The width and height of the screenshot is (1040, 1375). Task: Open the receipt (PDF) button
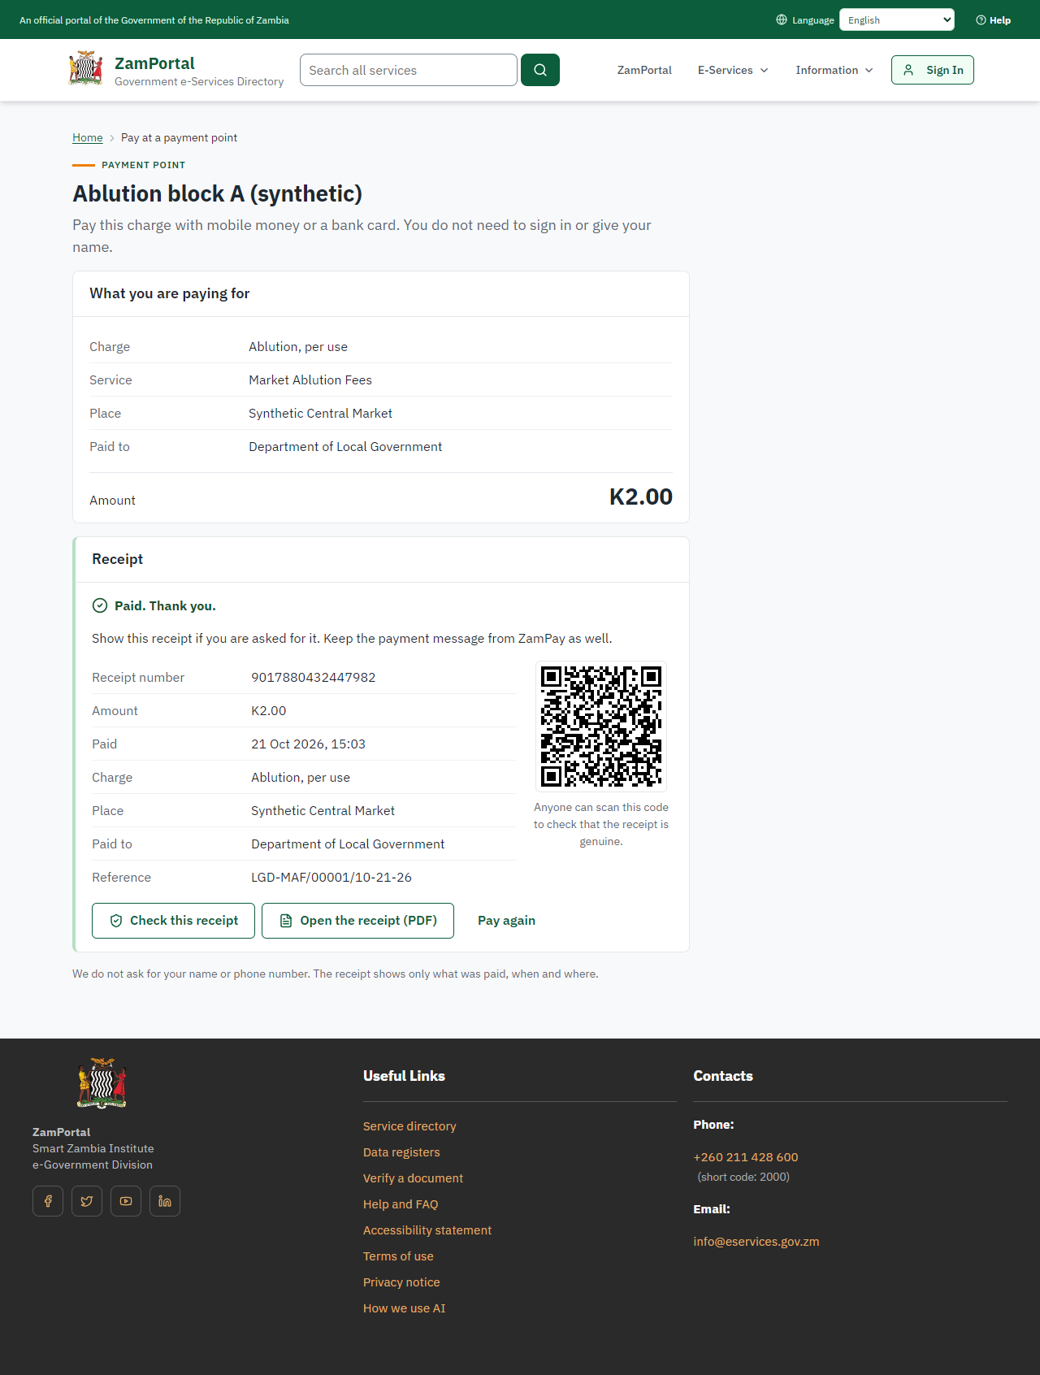357,921
